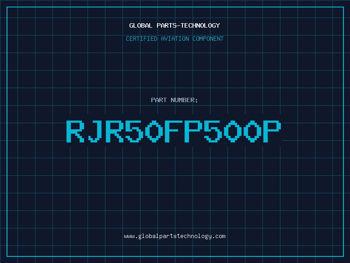This screenshot has height=263, width=350.
Task: Select the CERTIFIED AVIATION COMPONENT subtitle
Action: click(x=175, y=39)
